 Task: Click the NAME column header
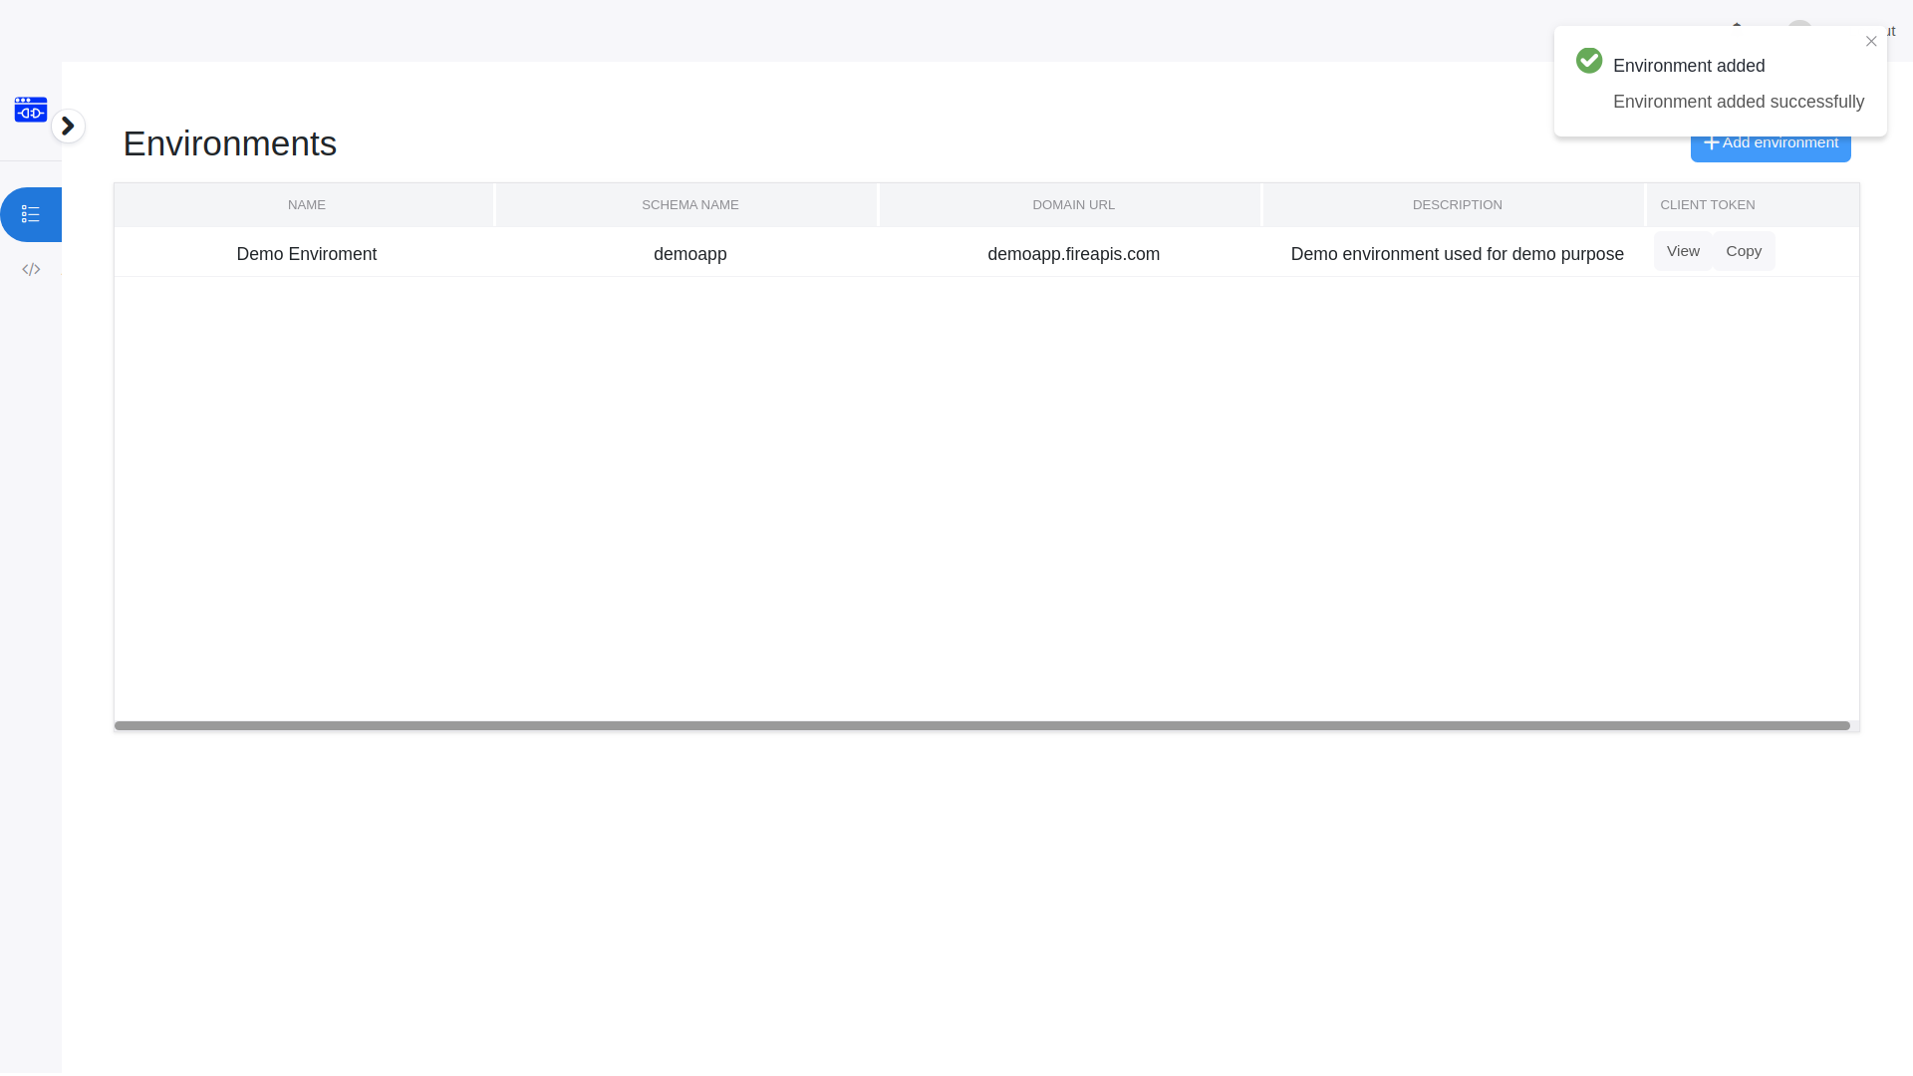pos(305,205)
